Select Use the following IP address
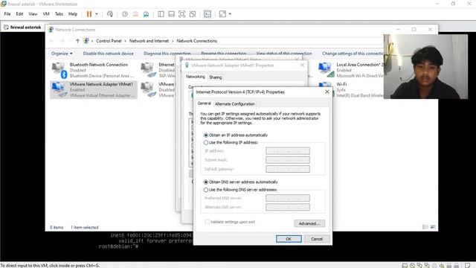This screenshot has height=268, width=476. pos(231,142)
